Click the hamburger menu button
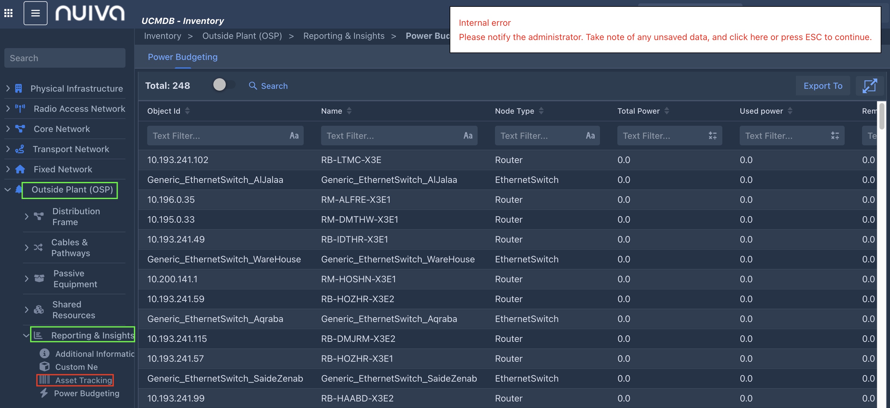Viewport: 890px width, 408px height. tap(35, 13)
